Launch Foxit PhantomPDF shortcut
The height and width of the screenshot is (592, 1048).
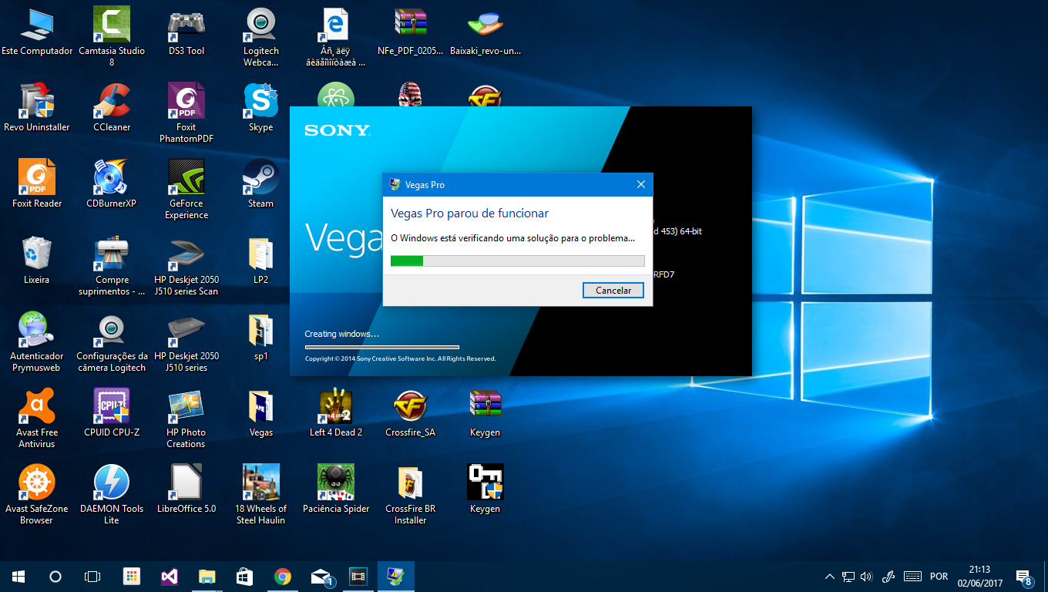click(186, 113)
